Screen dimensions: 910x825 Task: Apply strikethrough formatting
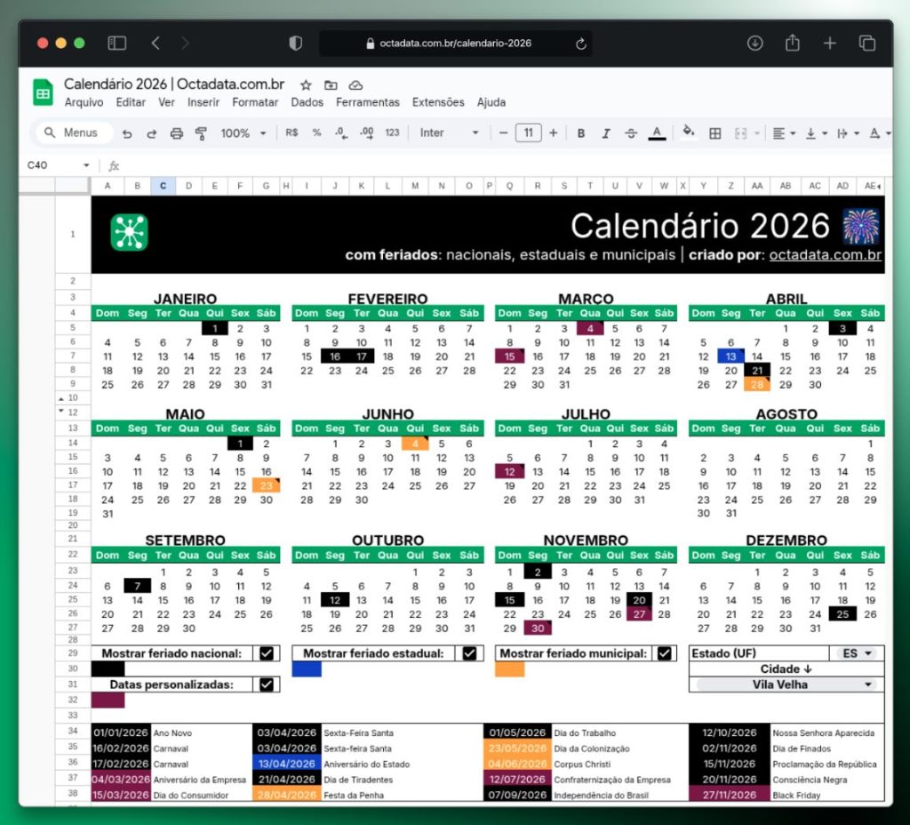[629, 132]
